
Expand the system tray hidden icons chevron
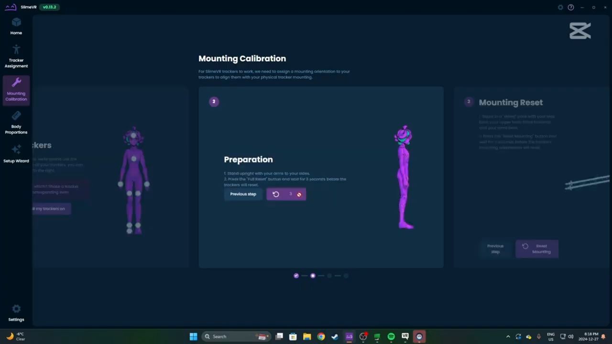point(508,337)
